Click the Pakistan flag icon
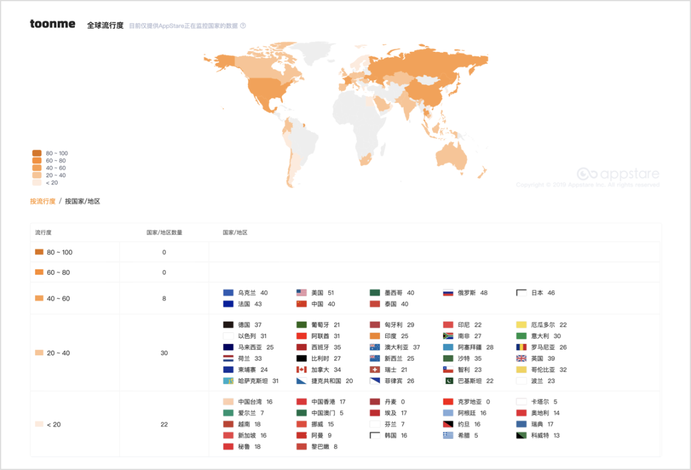Image resolution: width=691 pixels, height=470 pixels. (x=448, y=381)
